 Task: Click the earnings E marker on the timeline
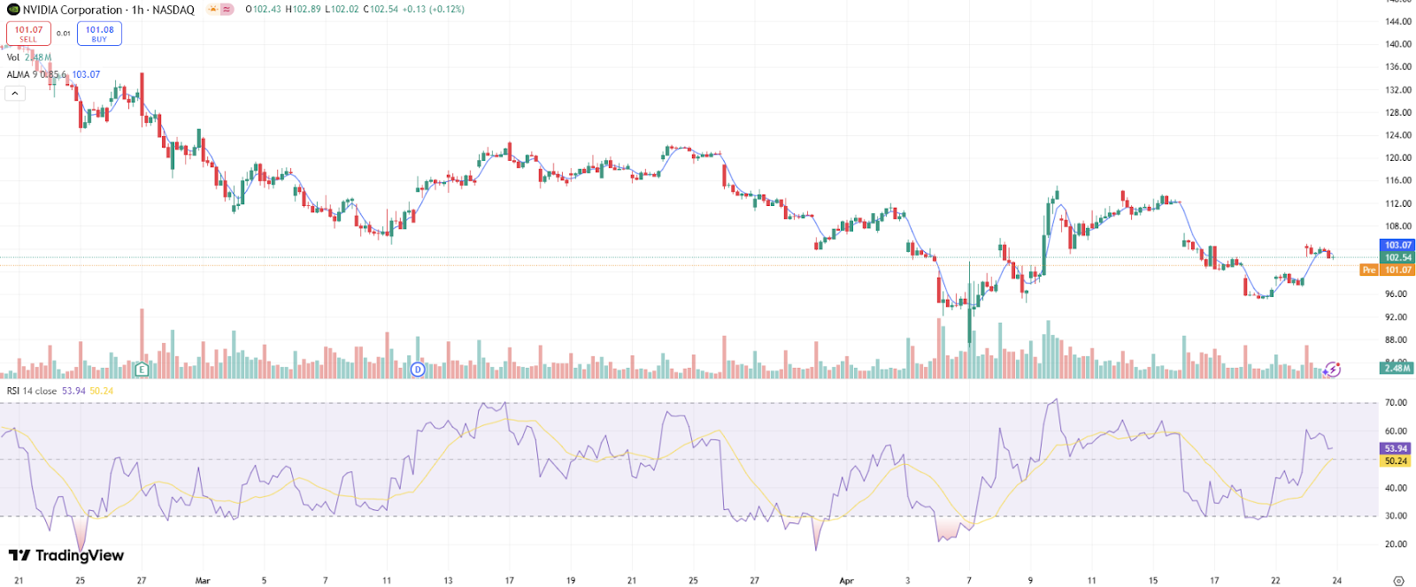142,369
